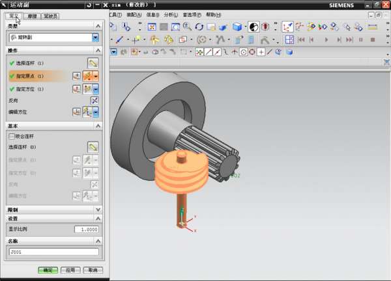This screenshot has height=281, width=391.
Task: Click the select-link icon in 操作 section
Action: tap(93, 63)
